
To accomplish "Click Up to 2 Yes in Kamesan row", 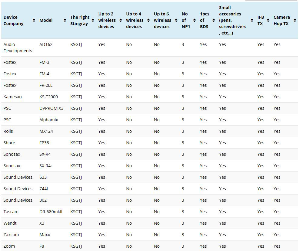I will tap(102, 97).
